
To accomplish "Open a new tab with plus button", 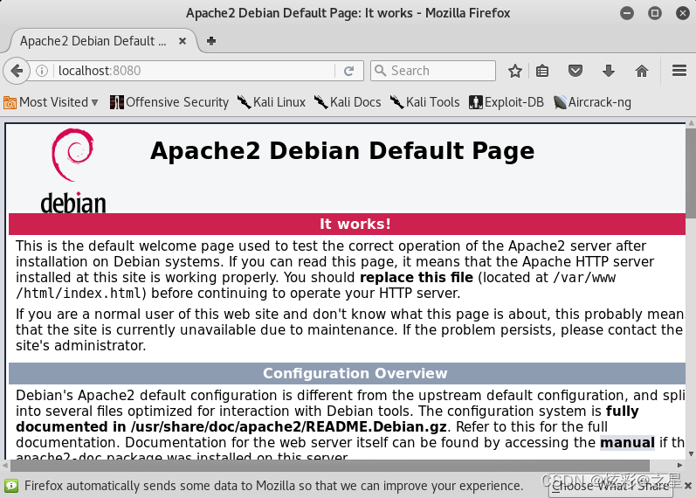I will pyautogui.click(x=211, y=41).
